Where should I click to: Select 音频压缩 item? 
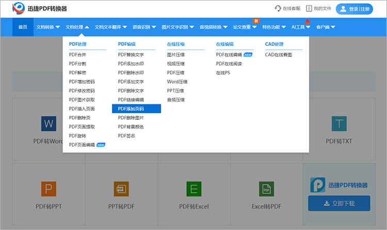pos(176,100)
